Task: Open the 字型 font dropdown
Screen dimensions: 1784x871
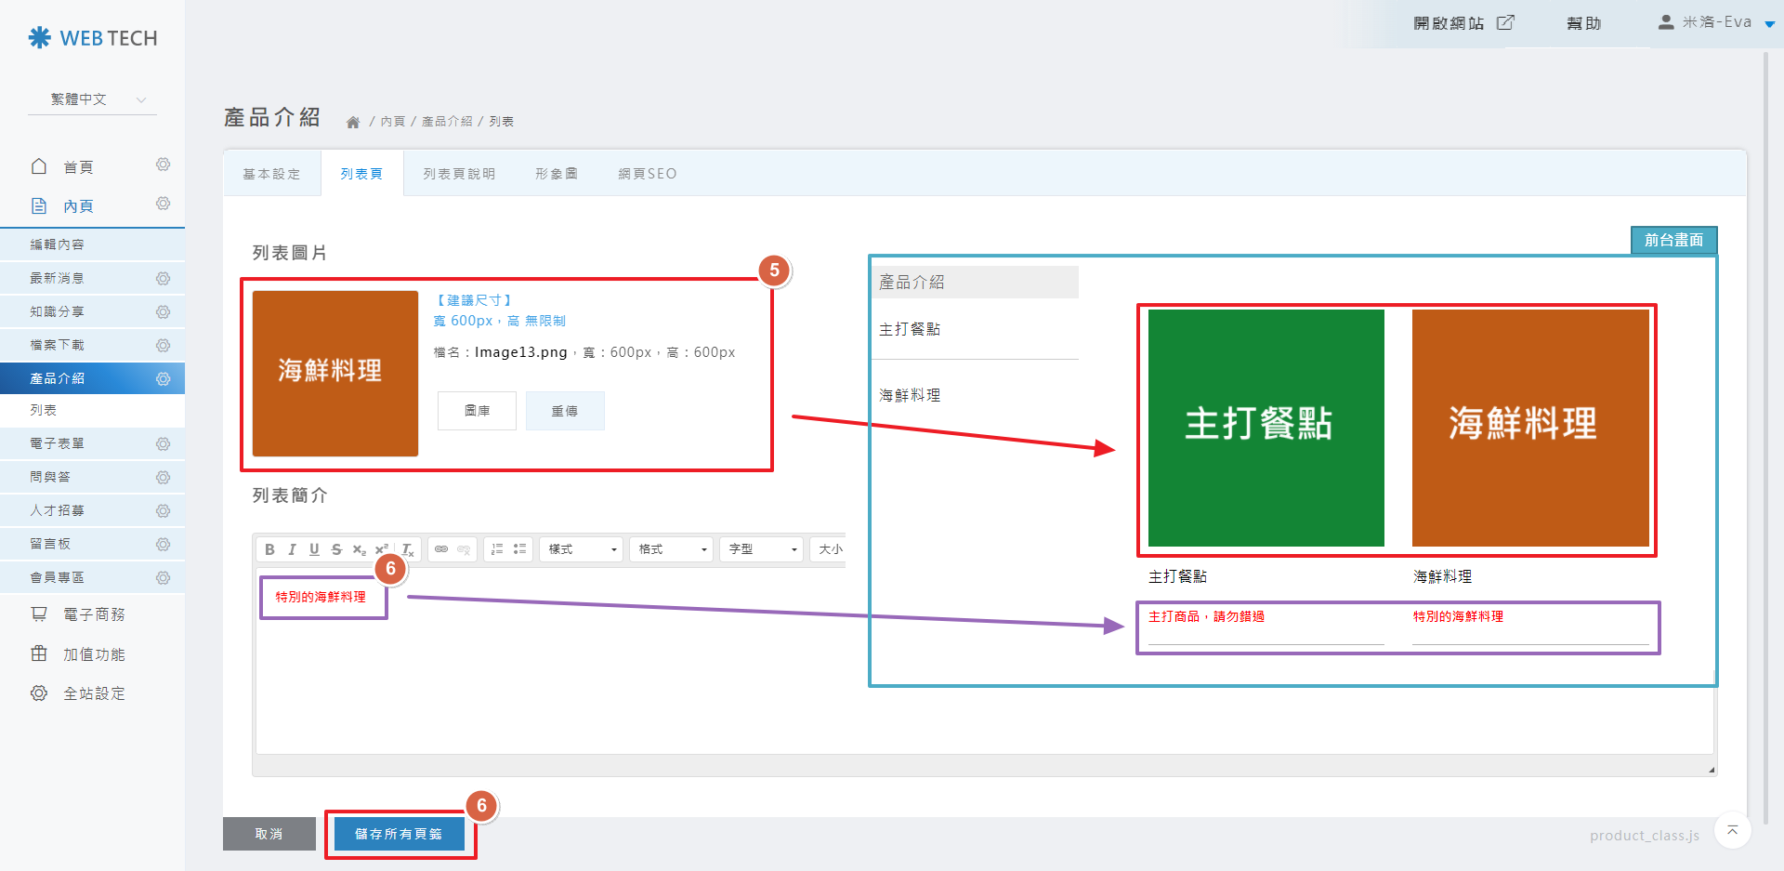Action: (x=762, y=549)
